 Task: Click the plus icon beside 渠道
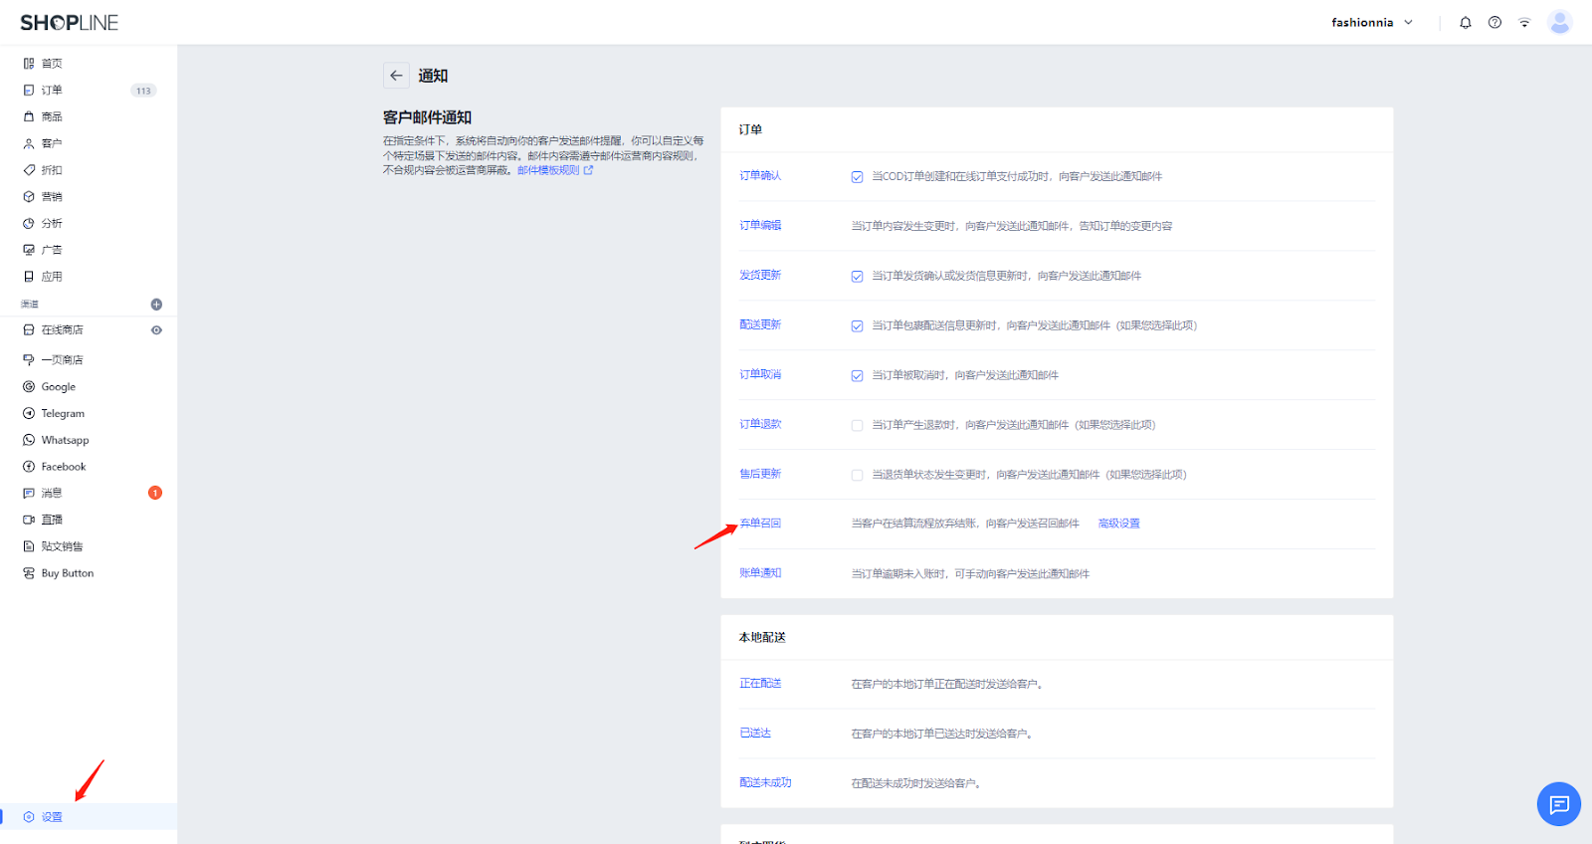156,305
